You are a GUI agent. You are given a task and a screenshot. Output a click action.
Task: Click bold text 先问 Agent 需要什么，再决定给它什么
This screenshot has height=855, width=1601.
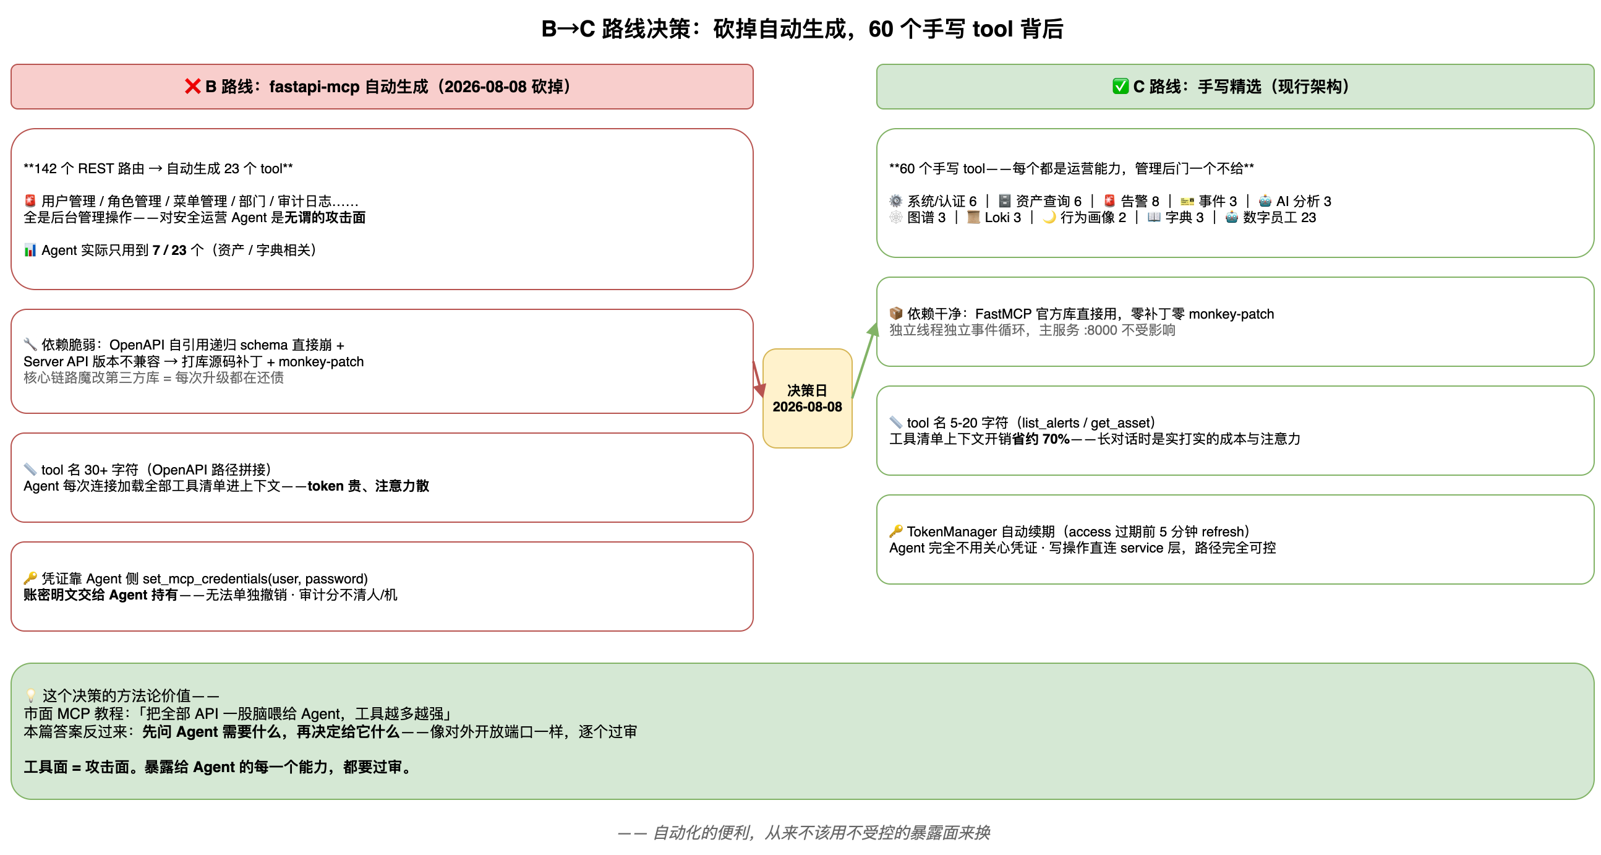pos(270,732)
